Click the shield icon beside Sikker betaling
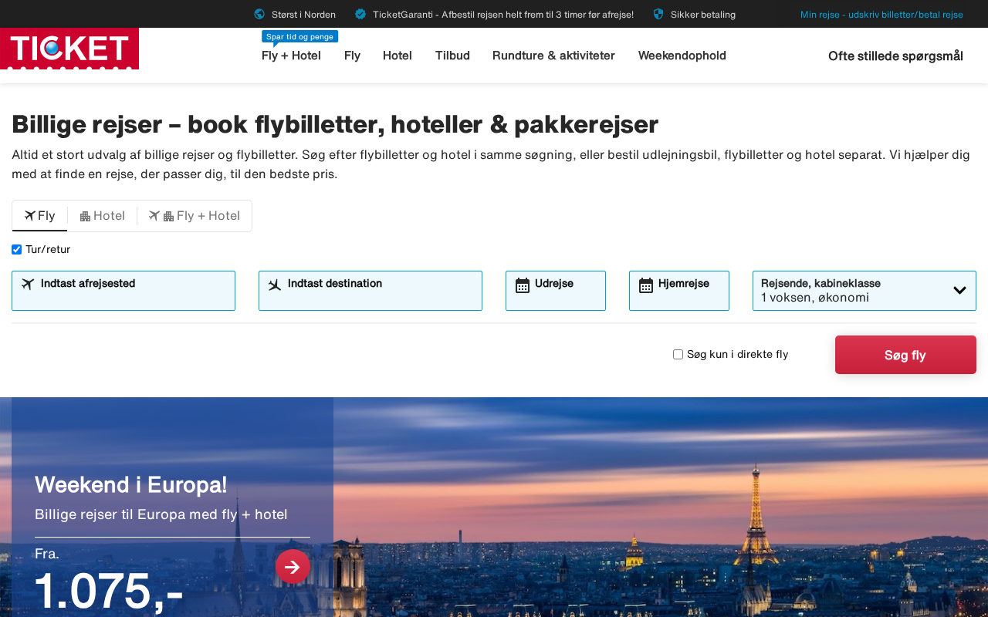This screenshot has width=988, height=617. 658,14
